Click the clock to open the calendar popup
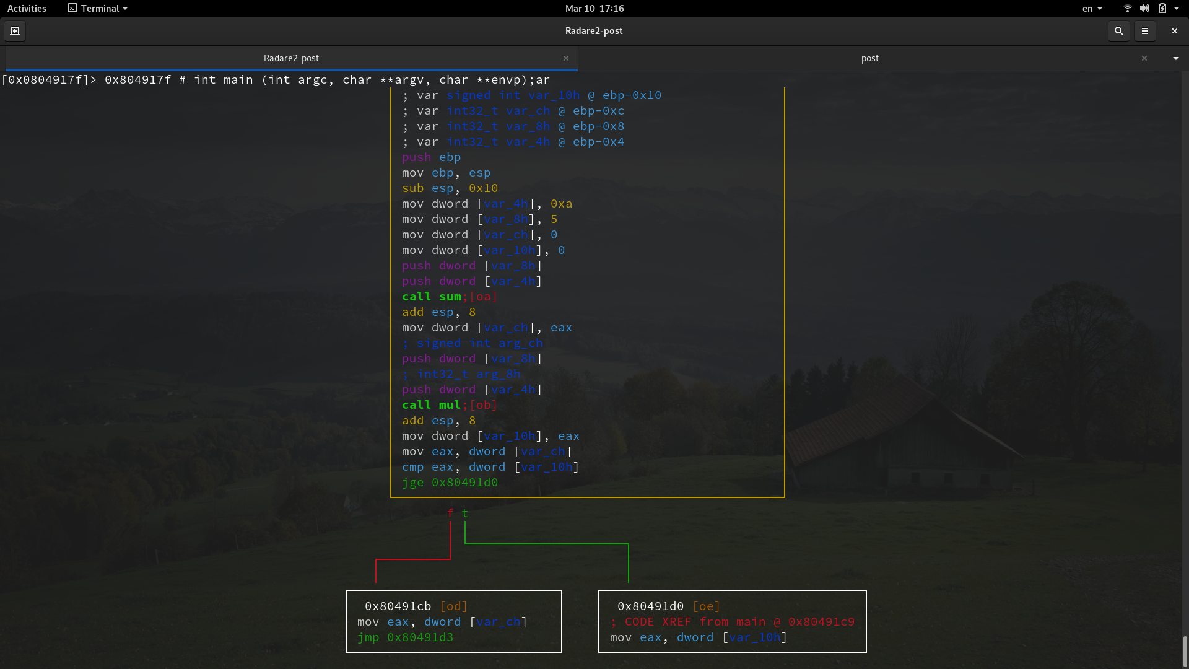This screenshot has height=669, width=1189. click(x=594, y=8)
